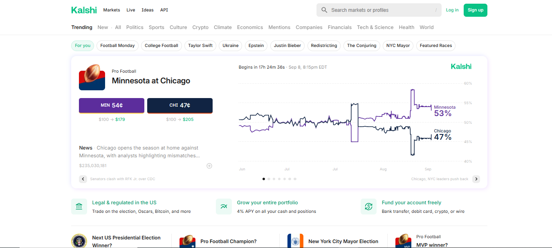Open the Ideas menu item
This screenshot has width=552, height=248.
148,10
